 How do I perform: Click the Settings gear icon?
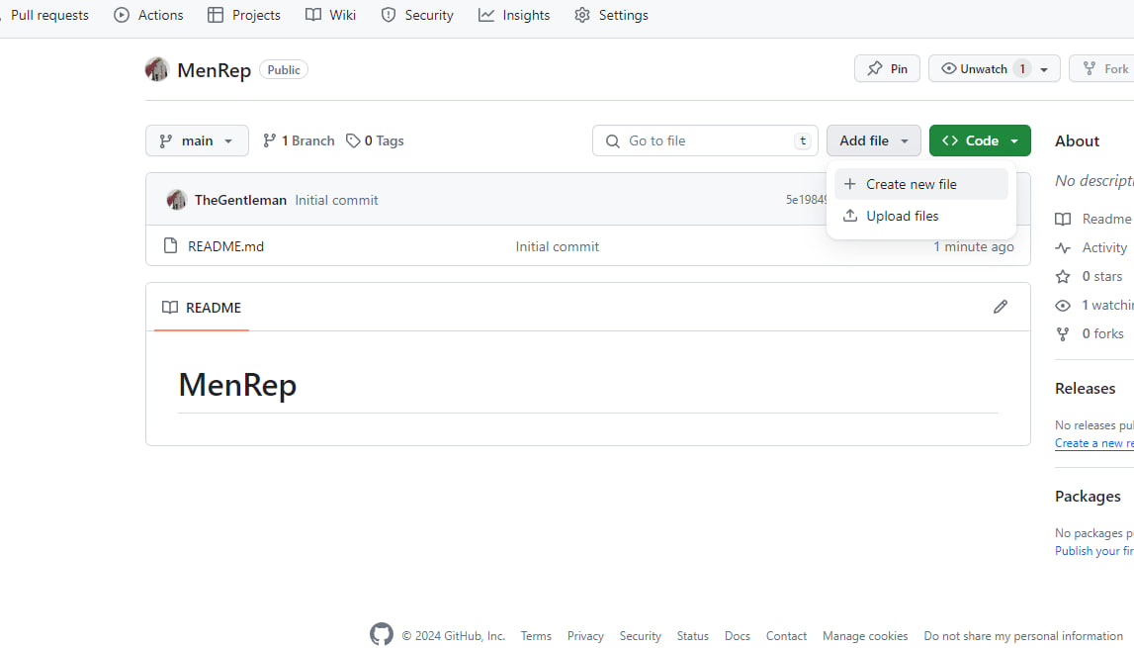point(582,15)
